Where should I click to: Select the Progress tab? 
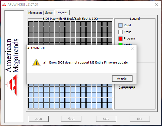click(62, 12)
